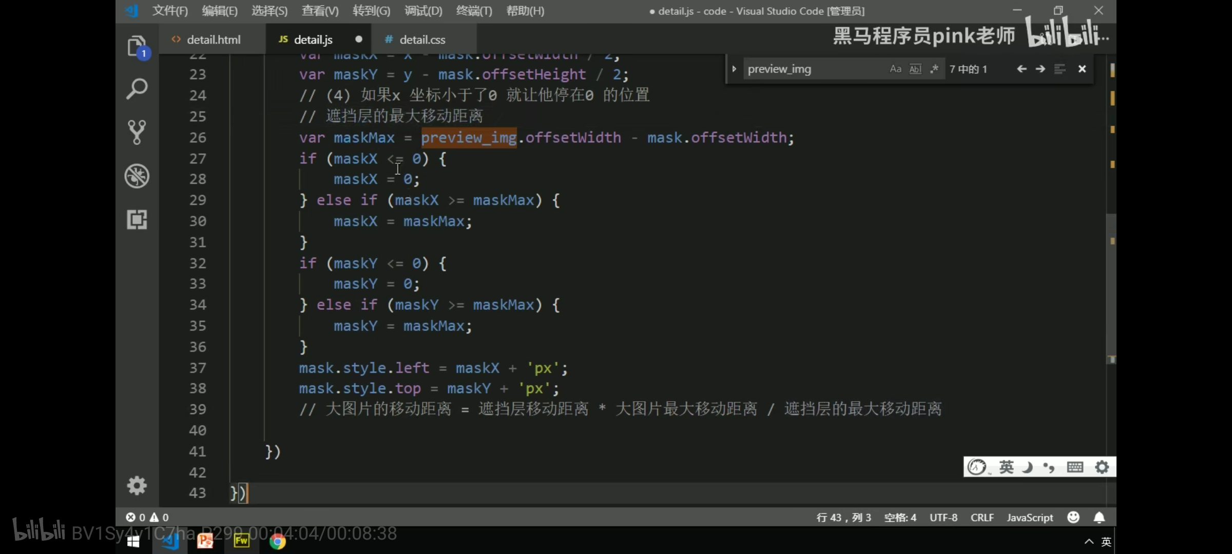The image size is (1232, 554).
Task: Click the IME punctuation mode icon
Action: (x=1049, y=467)
